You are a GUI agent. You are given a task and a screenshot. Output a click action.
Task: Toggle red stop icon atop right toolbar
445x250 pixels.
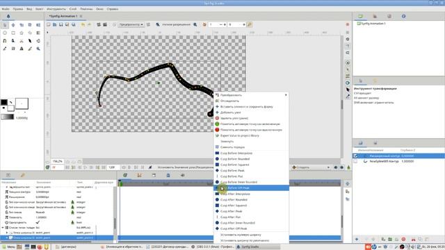coord(348,25)
